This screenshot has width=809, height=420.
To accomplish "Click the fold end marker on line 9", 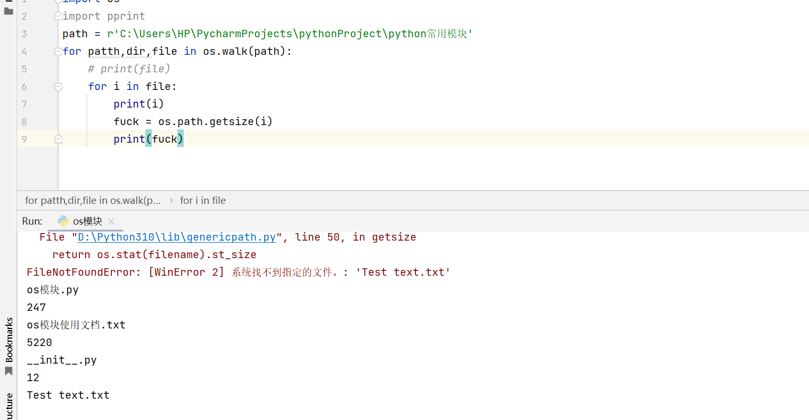I will click(x=59, y=139).
